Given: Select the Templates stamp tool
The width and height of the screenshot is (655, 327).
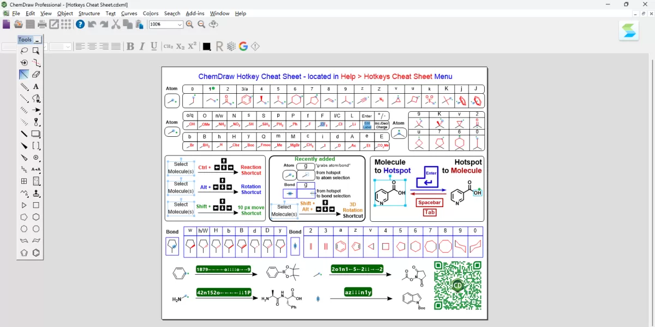Looking at the screenshot, I should 36,193.
